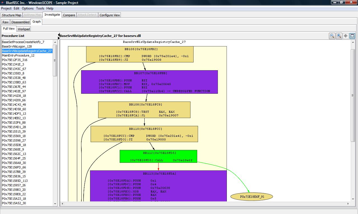This screenshot has height=214, width=358.
Task: Click the graph horizontal scroll right arrow
Action: point(348,204)
